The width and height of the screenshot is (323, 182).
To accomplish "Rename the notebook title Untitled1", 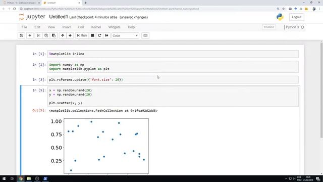I will (59, 17).
